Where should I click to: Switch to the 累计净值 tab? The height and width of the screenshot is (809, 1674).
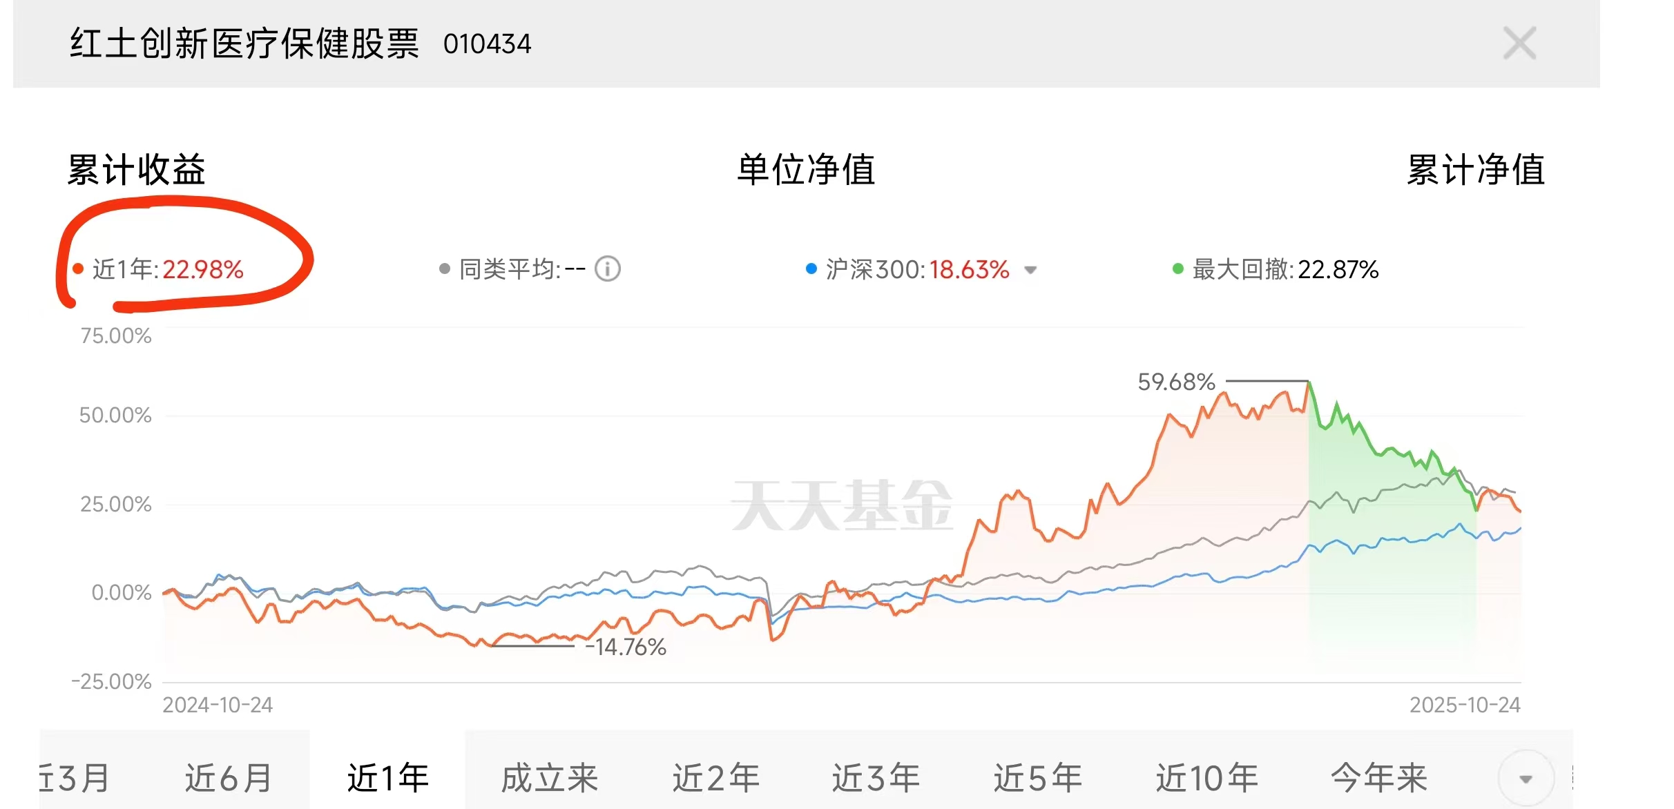click(x=1475, y=170)
